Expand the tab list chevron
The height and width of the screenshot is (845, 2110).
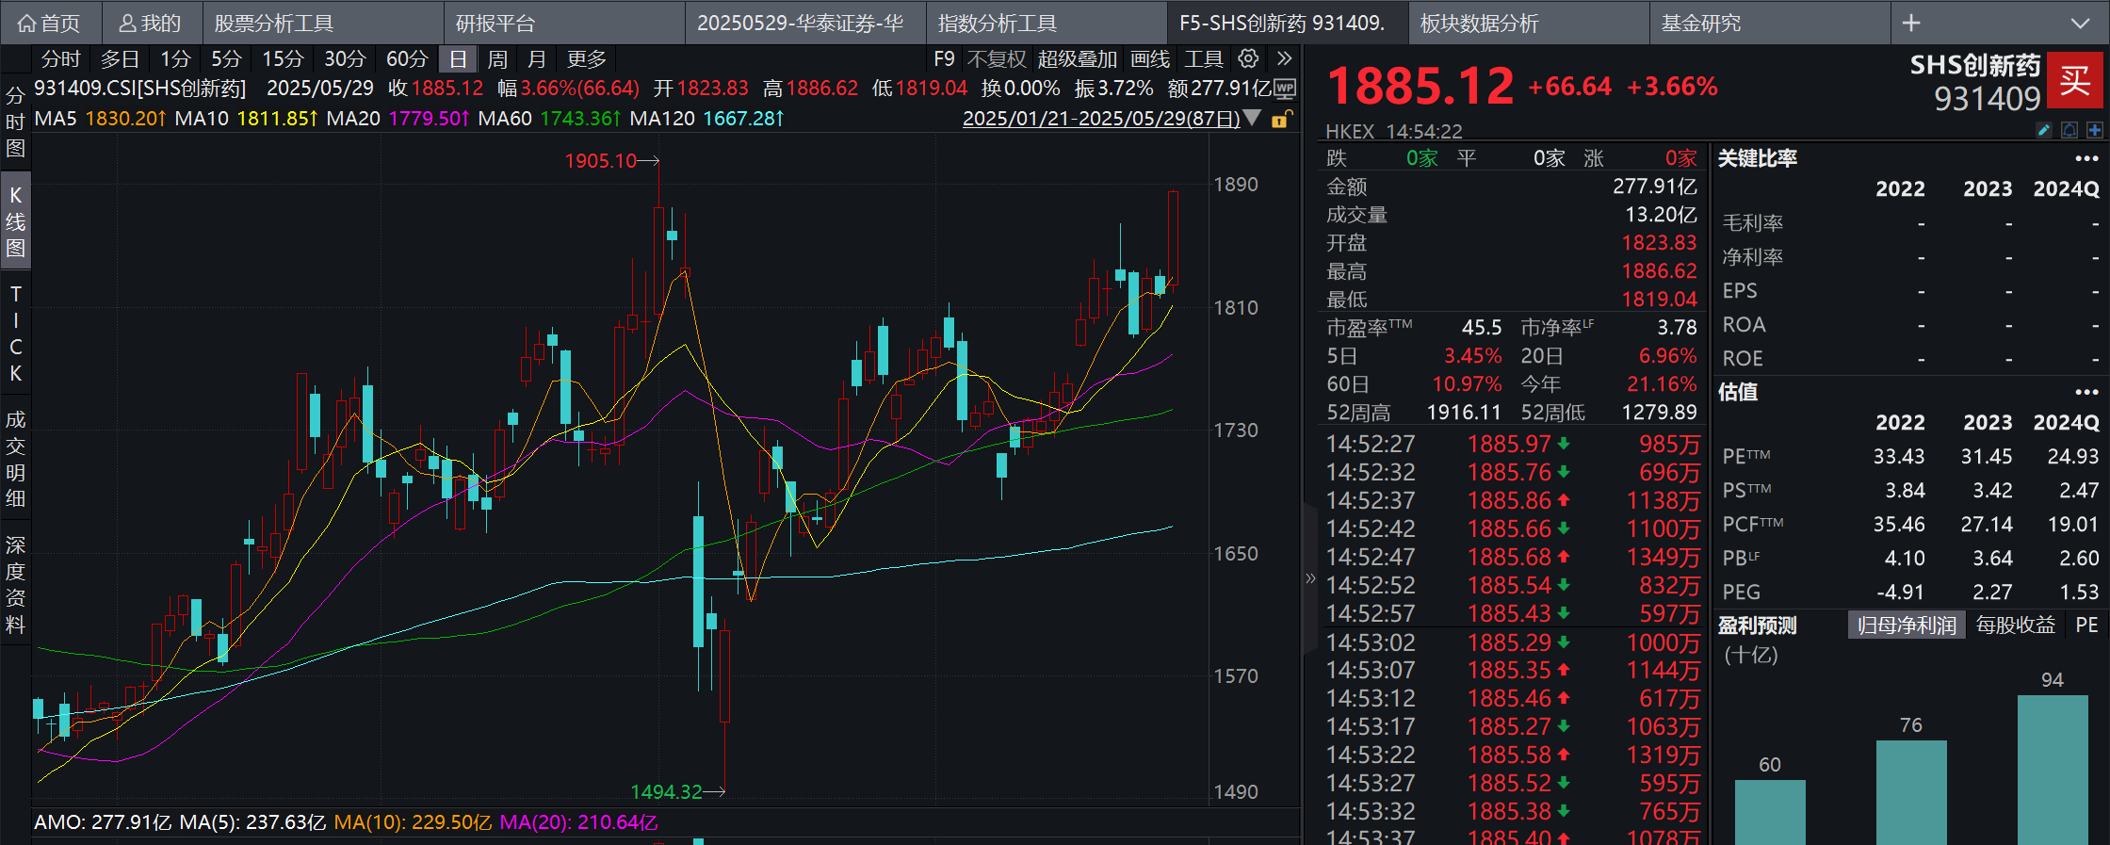click(x=2080, y=23)
